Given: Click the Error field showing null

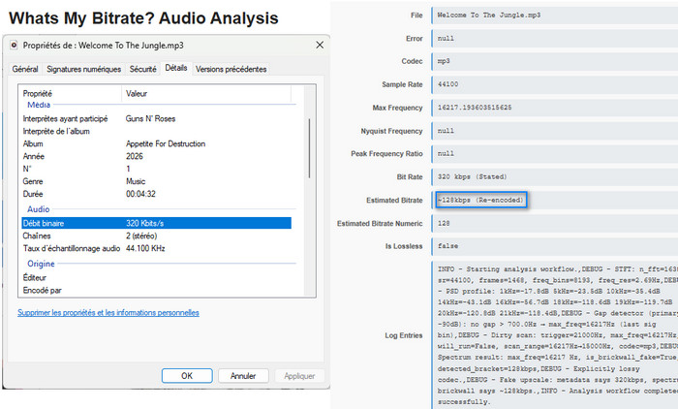Looking at the screenshot, I should tap(555, 38).
